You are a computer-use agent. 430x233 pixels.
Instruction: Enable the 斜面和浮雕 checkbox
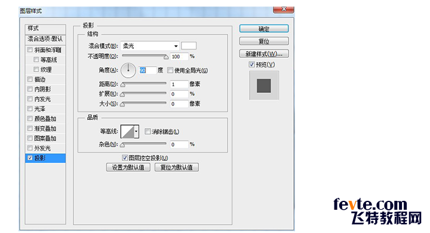click(x=30, y=50)
